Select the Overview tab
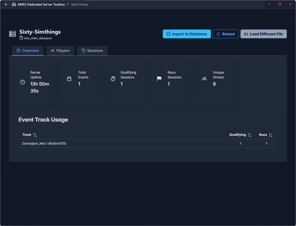Screen dimensions: 296x226 [28, 51]
